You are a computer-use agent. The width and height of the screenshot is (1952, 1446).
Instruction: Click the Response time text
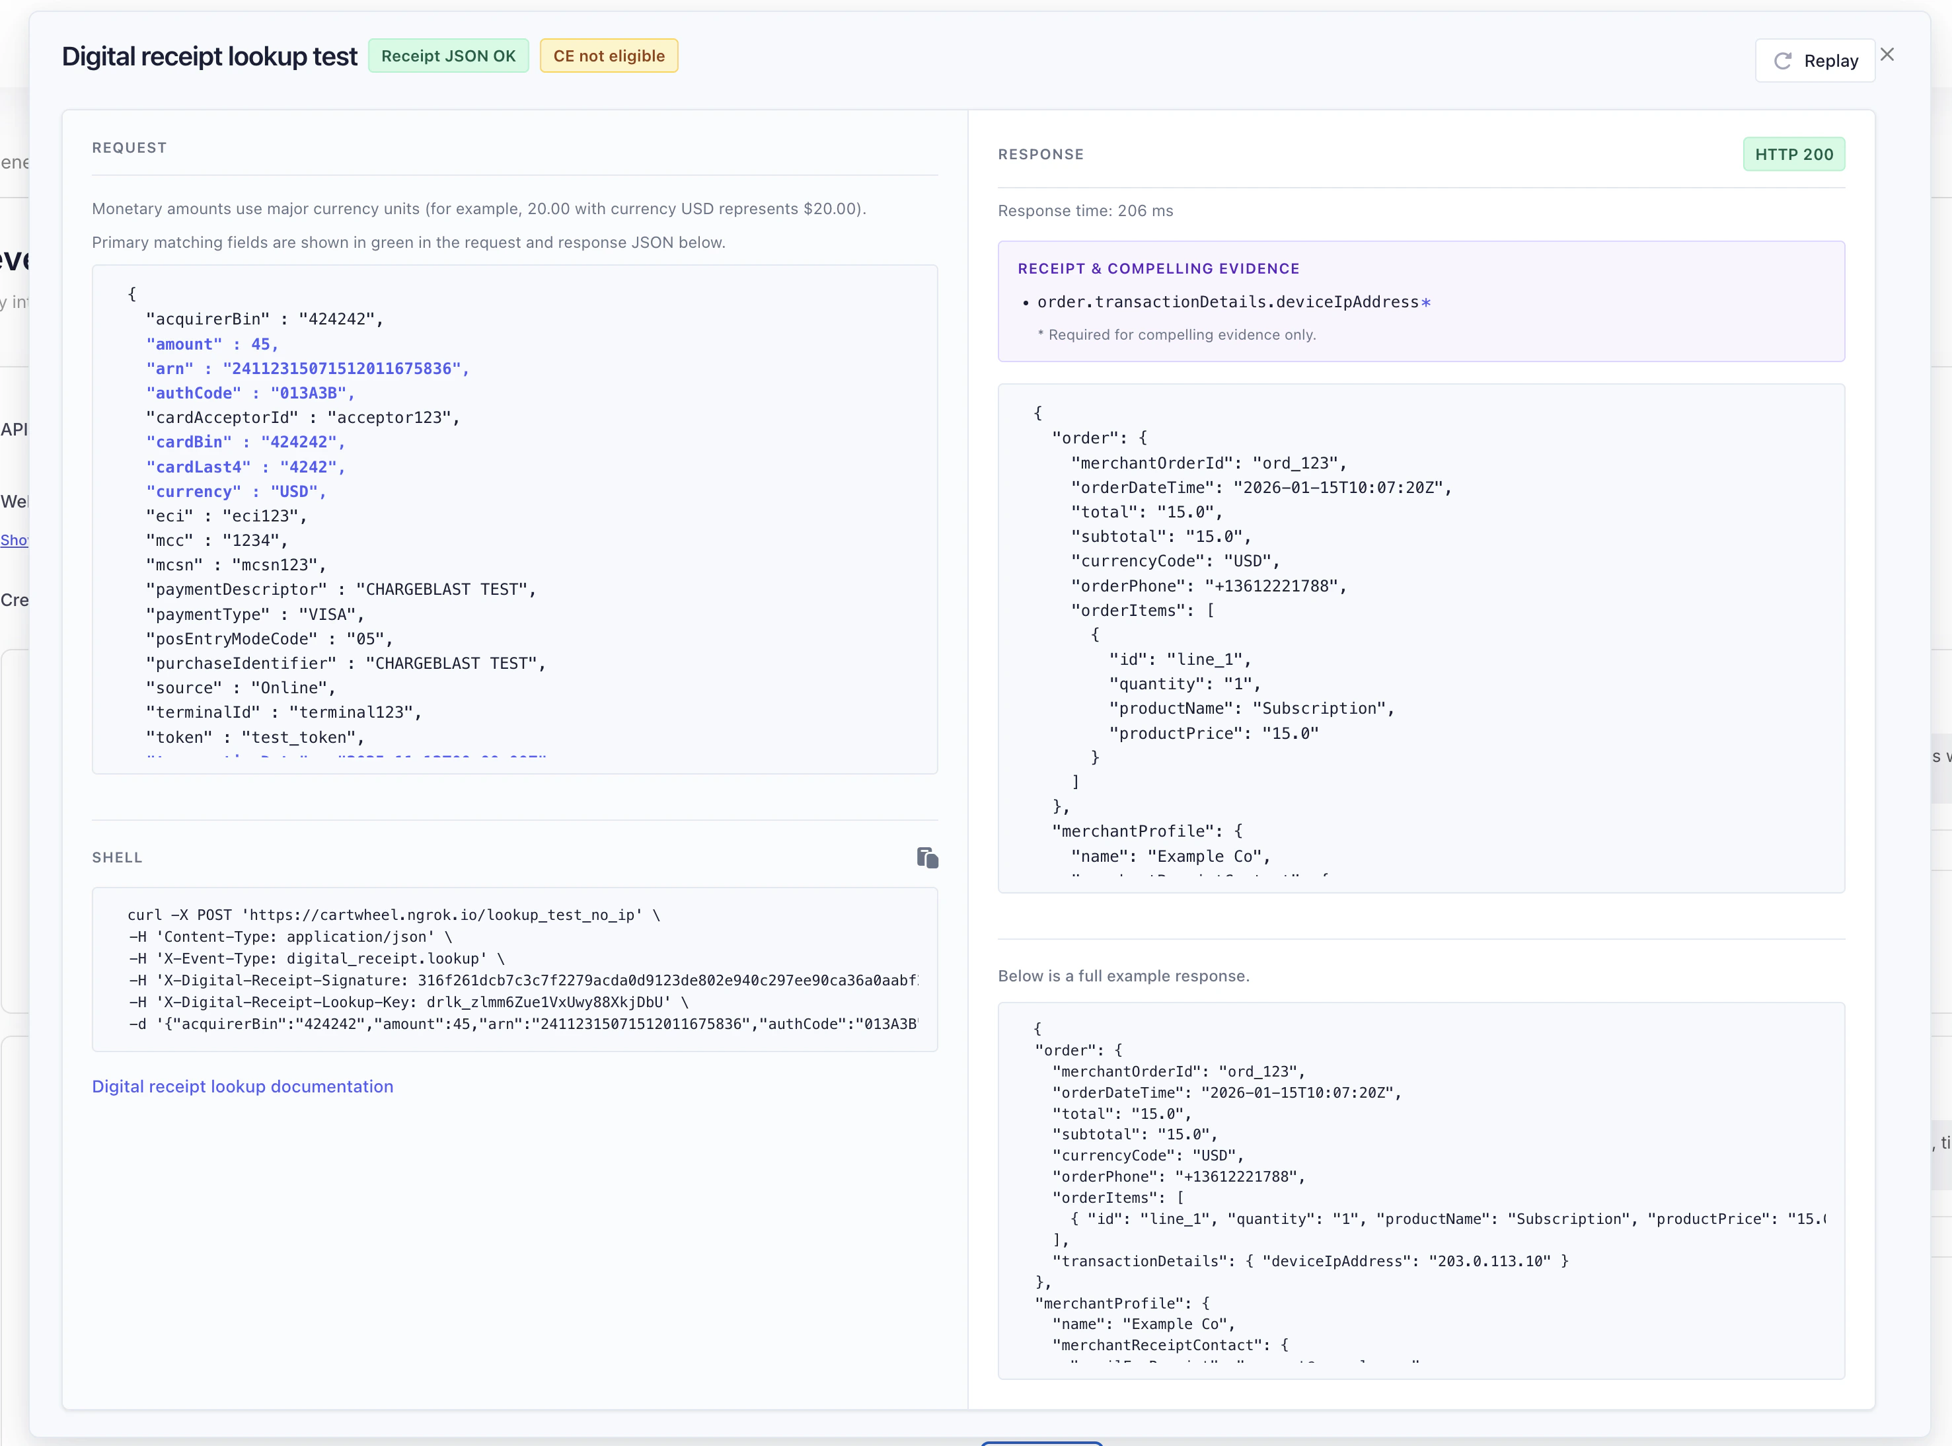pos(1085,211)
